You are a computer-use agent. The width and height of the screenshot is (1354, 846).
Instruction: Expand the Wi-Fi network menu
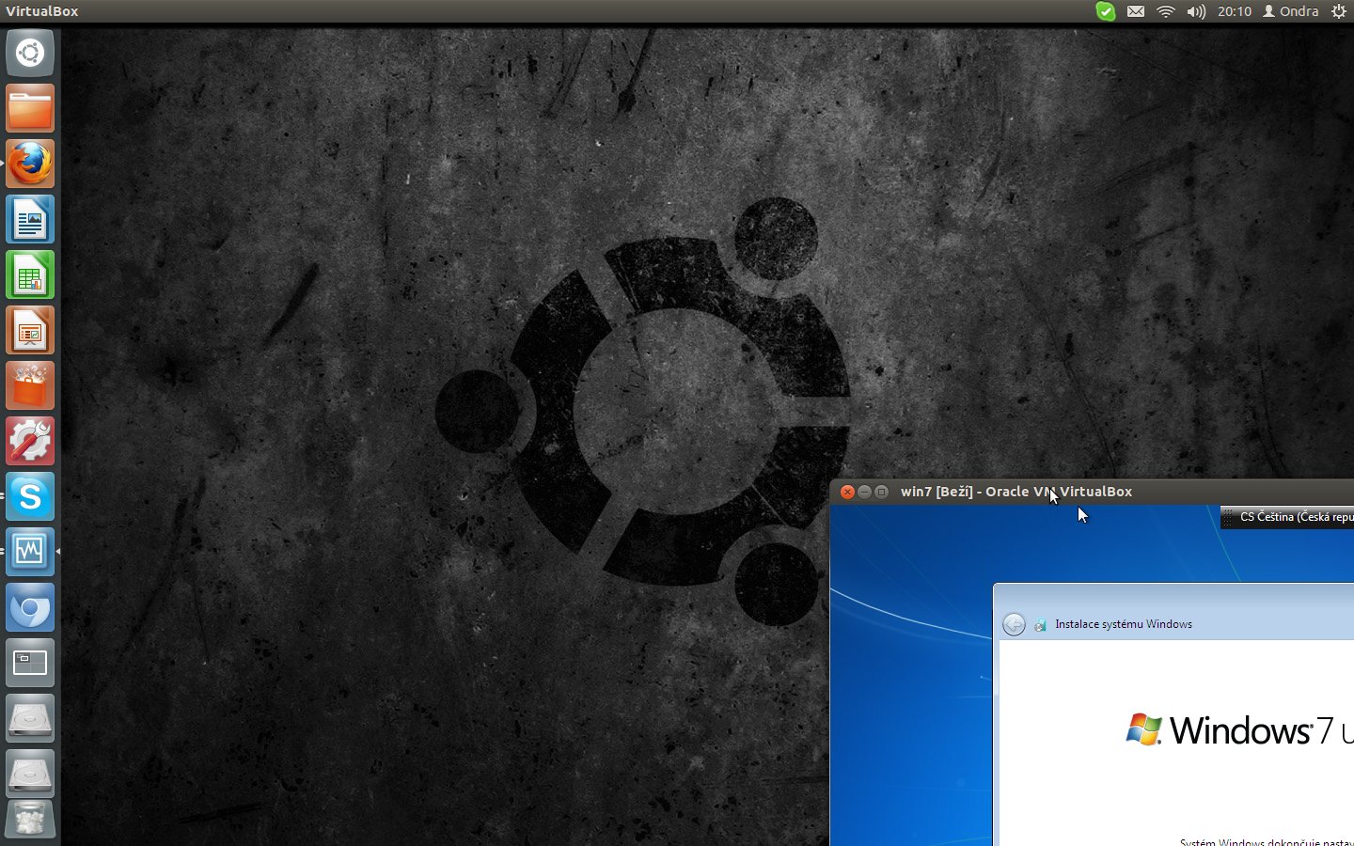[x=1166, y=11]
